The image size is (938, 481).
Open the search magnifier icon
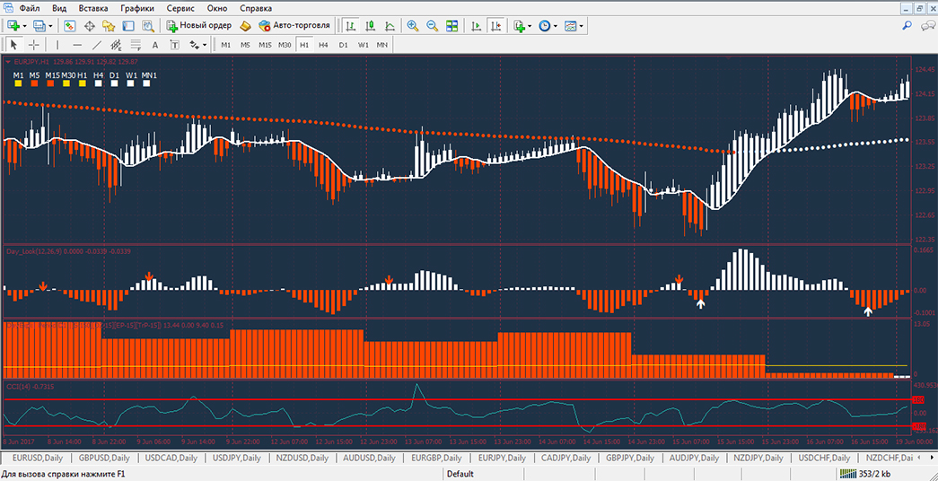pos(907,25)
